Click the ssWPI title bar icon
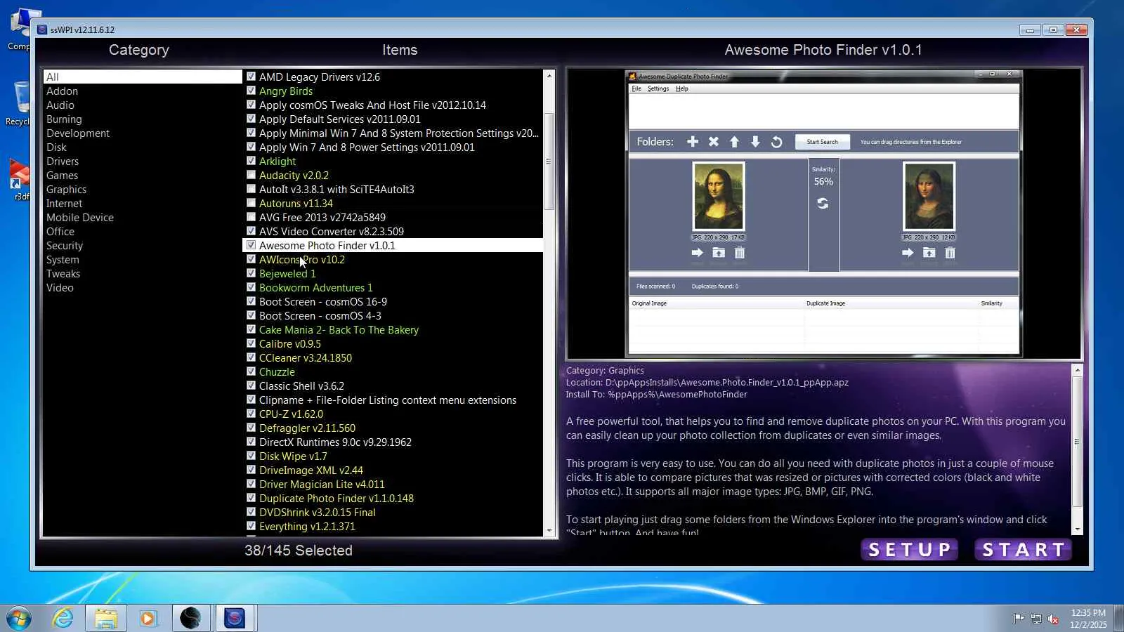Screen dimensions: 1124x632 [42, 29]
